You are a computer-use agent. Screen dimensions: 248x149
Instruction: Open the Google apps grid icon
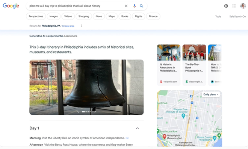234,6
